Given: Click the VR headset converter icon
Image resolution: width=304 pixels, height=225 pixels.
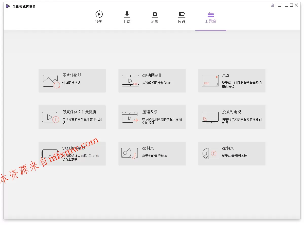Looking at the screenshot, I should [50, 154].
